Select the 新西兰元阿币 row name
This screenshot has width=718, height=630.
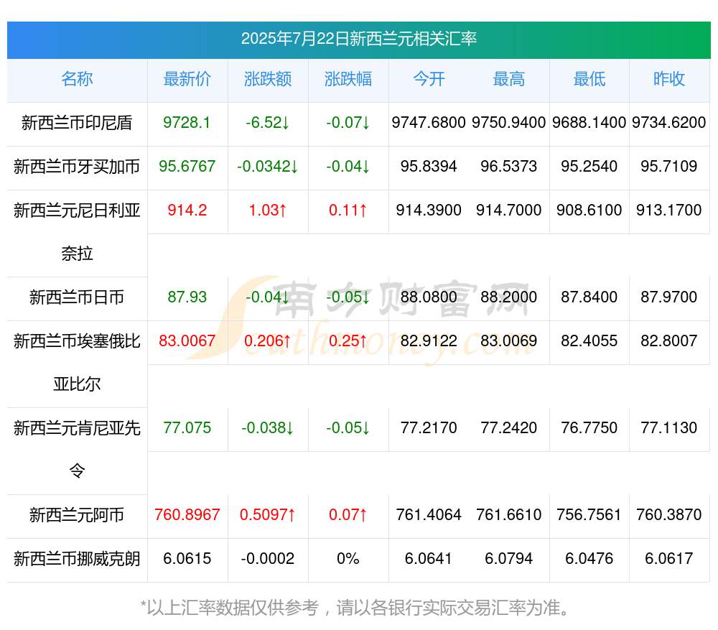coord(77,515)
